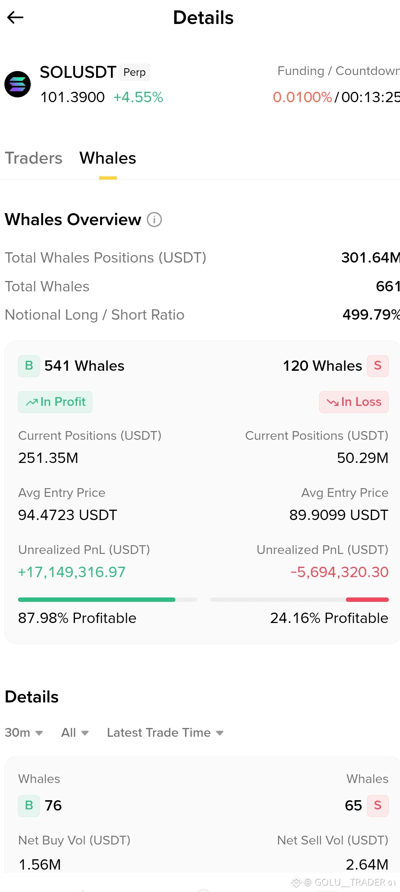
Task: Tap the In Loss trend label
Action: click(354, 402)
